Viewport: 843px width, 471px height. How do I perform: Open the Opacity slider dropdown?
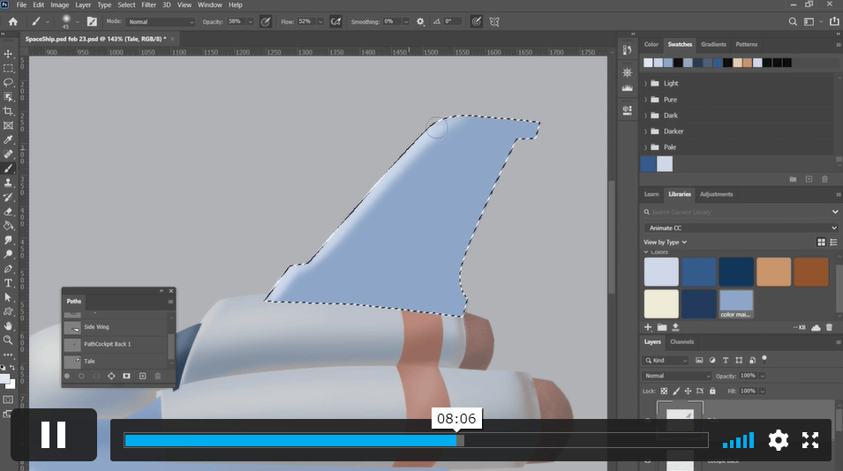click(x=250, y=22)
